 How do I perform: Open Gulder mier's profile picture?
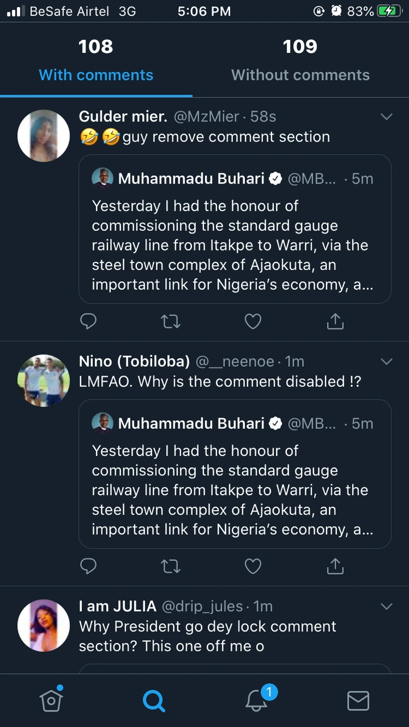click(44, 136)
